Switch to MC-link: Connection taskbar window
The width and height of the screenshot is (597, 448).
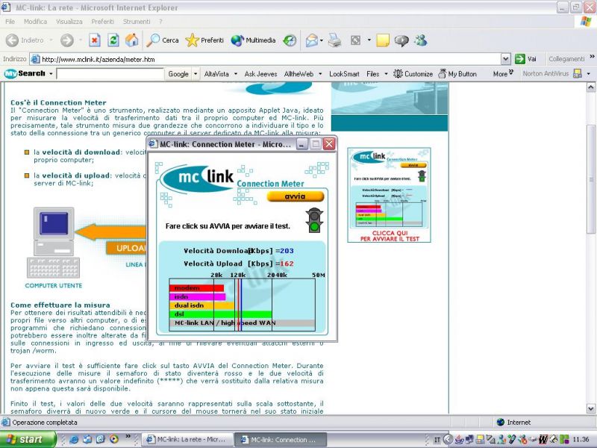(280, 439)
